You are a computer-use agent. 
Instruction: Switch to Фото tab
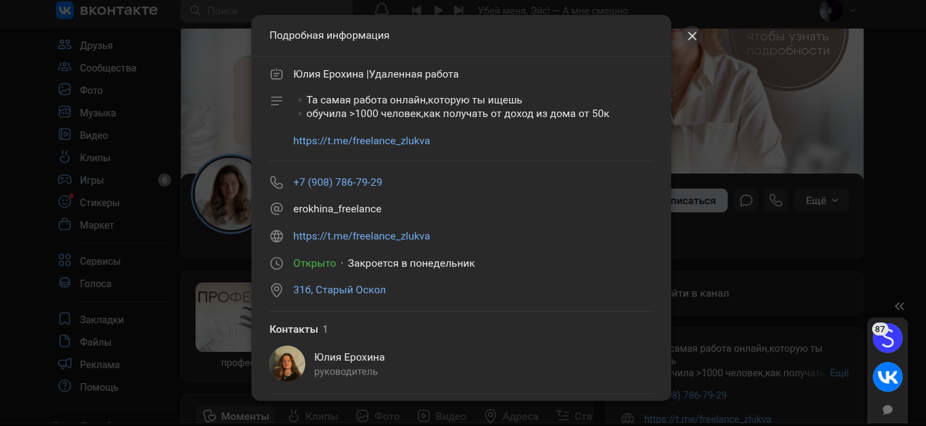click(x=378, y=416)
